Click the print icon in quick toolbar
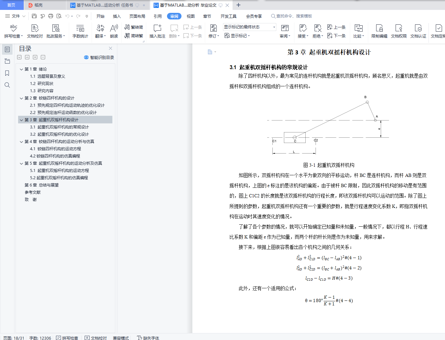445x340 pixels. (x=51, y=16)
